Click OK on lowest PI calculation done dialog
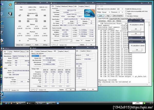This screenshot has height=110, width=154. click(137, 50)
